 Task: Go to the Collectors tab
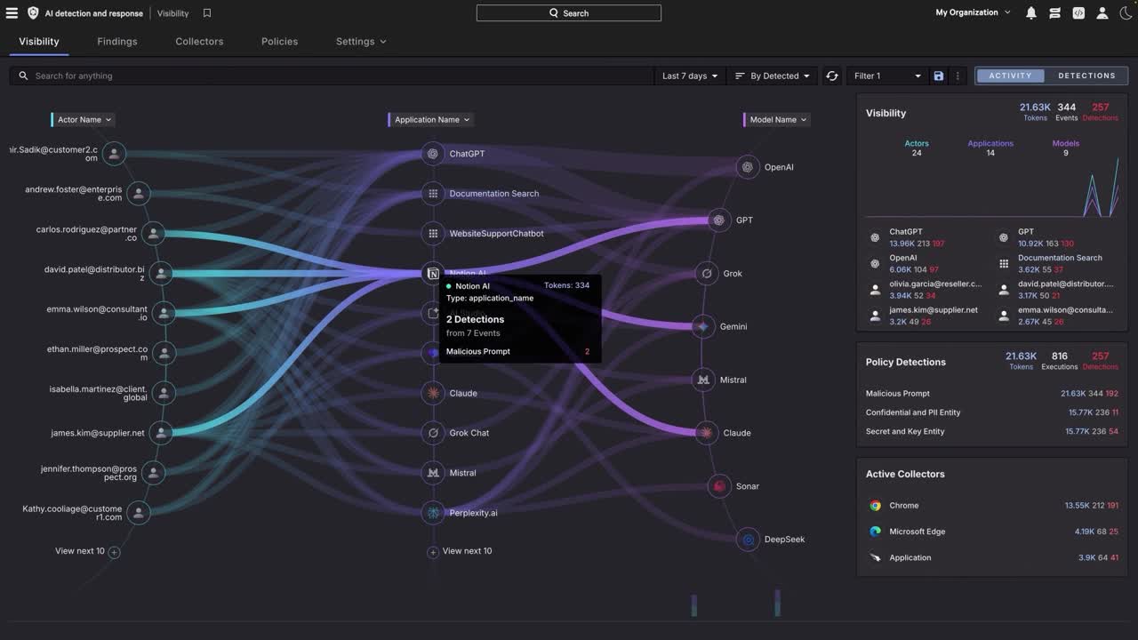click(199, 42)
